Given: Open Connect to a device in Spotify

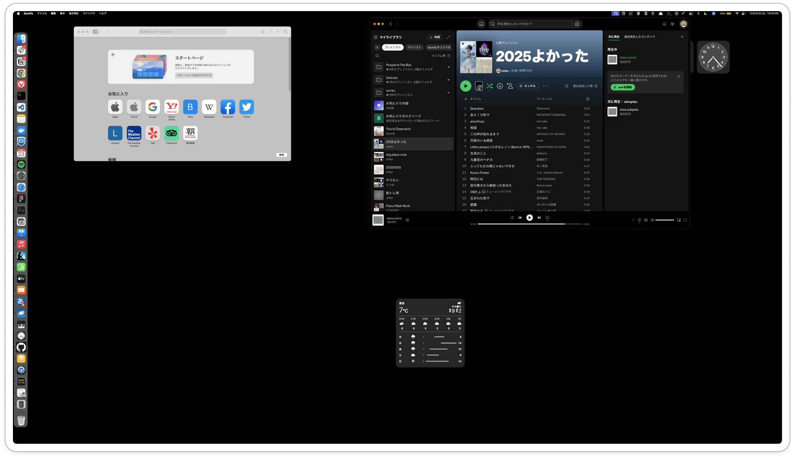Looking at the screenshot, I should tap(645, 220).
